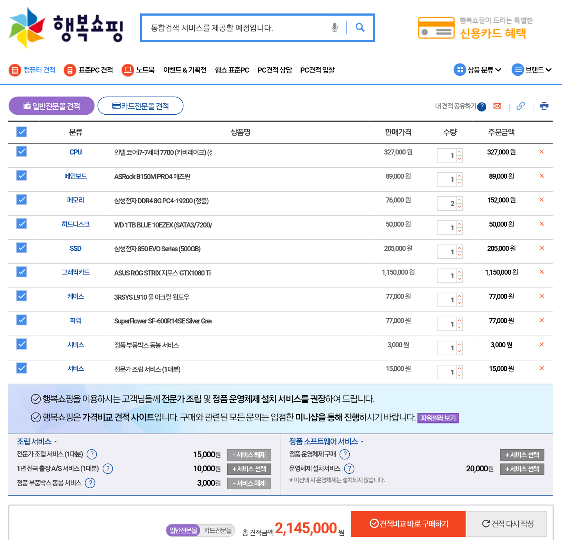This screenshot has height=540, width=562.
Task: Uncheck the SSD row checkbox
Action: coord(21,248)
